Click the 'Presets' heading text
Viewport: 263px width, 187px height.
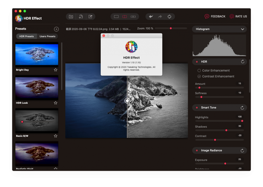pos(21,29)
